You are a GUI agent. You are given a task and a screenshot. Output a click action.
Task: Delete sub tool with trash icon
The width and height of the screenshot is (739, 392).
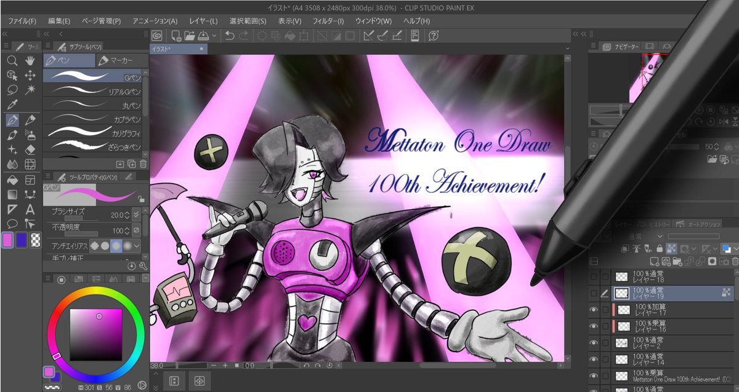(143, 164)
